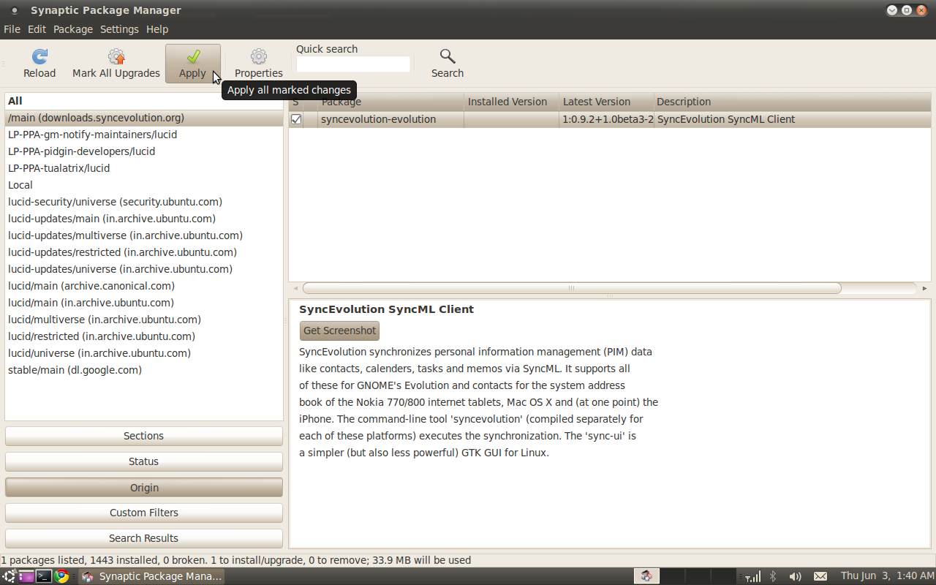
Task: Select lucid-updates/universe (in.archive.ubuntu.com)
Action: (144, 269)
